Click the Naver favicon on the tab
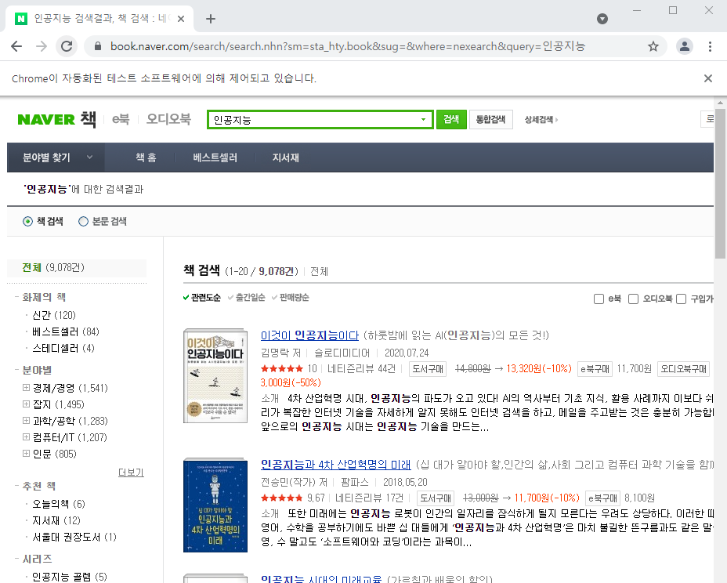The height and width of the screenshot is (583, 727). [21, 19]
